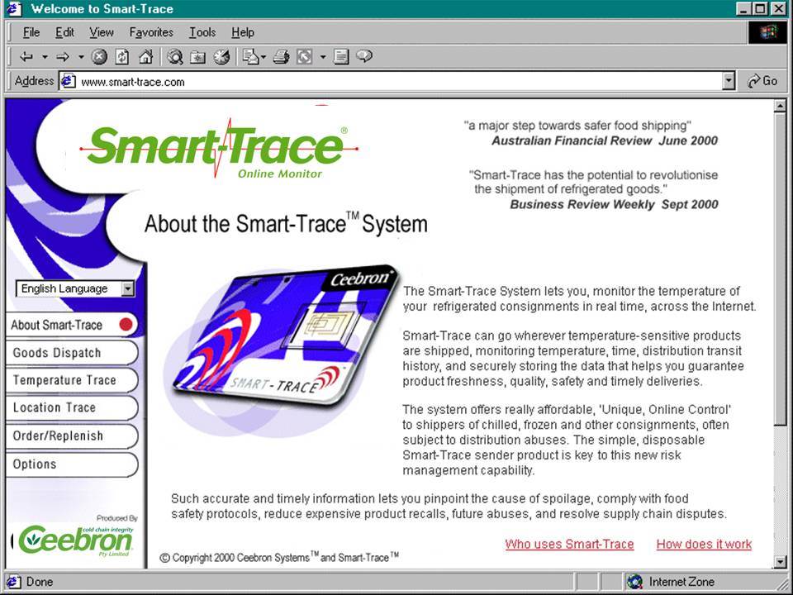Open the Back button history dropdown arrow
The width and height of the screenshot is (793, 595).
(45, 57)
